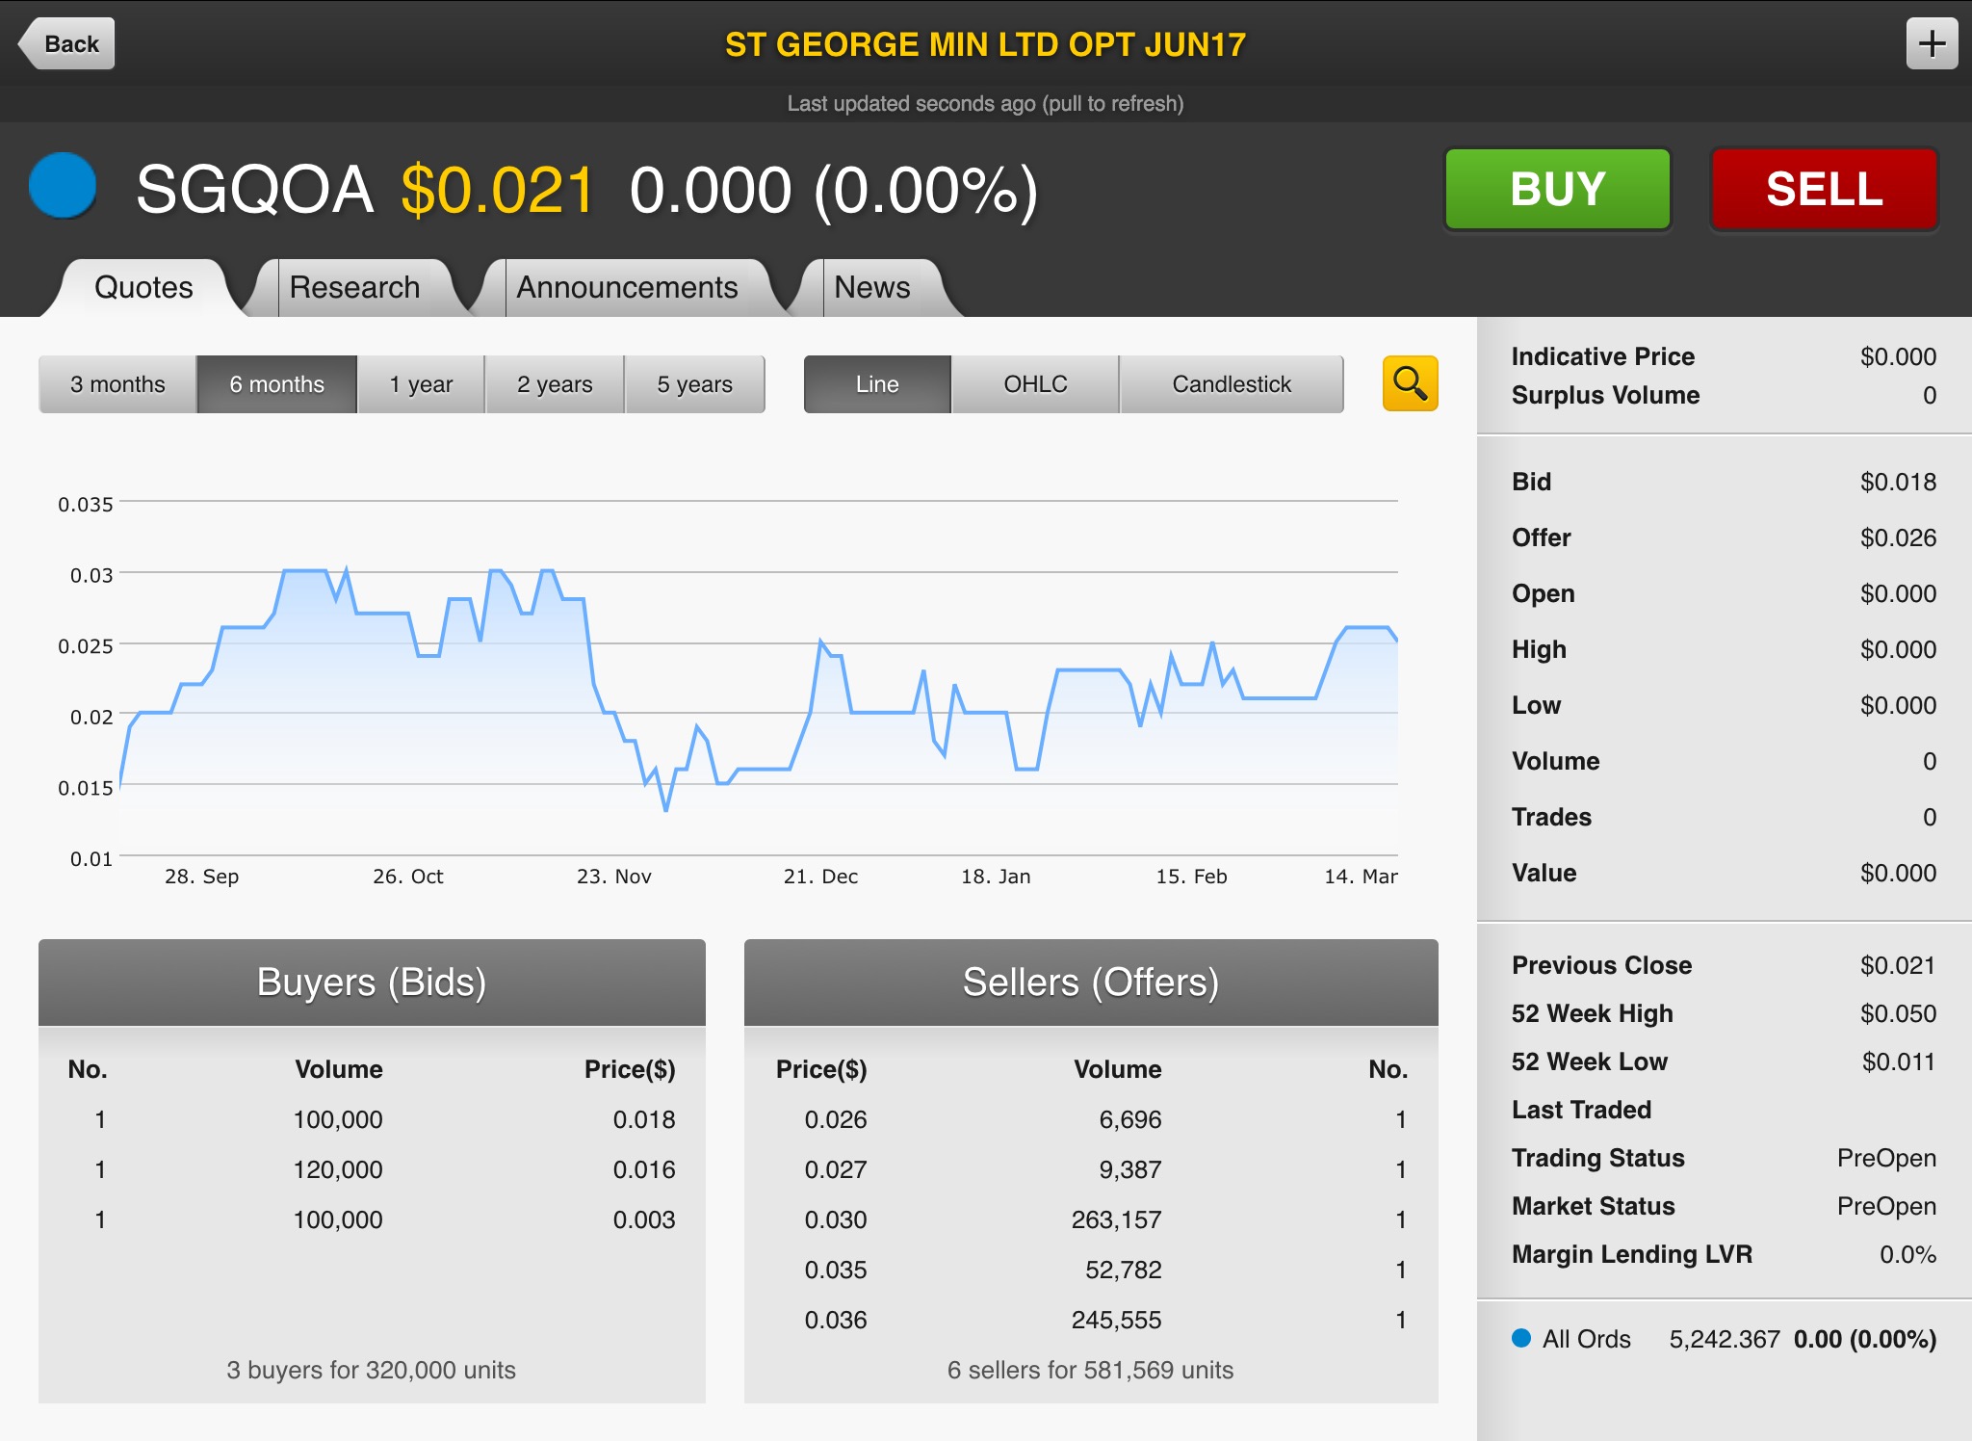Switch to the Quotes tab
The height and width of the screenshot is (1441, 1972).
point(143,287)
